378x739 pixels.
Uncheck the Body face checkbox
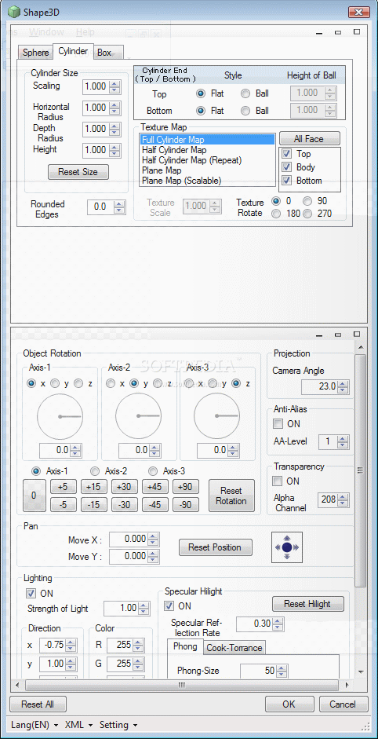pyautogui.click(x=285, y=166)
